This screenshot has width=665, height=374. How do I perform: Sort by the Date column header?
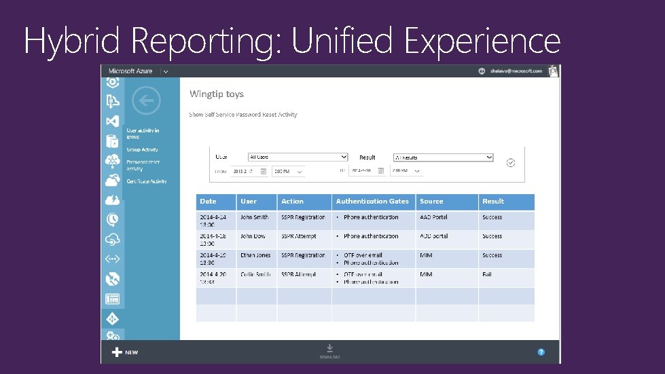(x=216, y=202)
